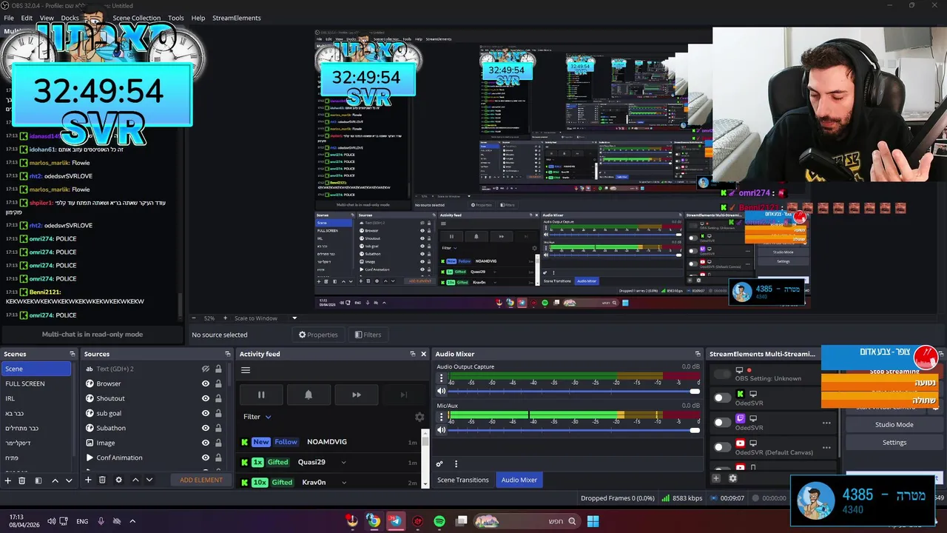
Task: Unlock the Conf Animation source
Action: (218, 457)
